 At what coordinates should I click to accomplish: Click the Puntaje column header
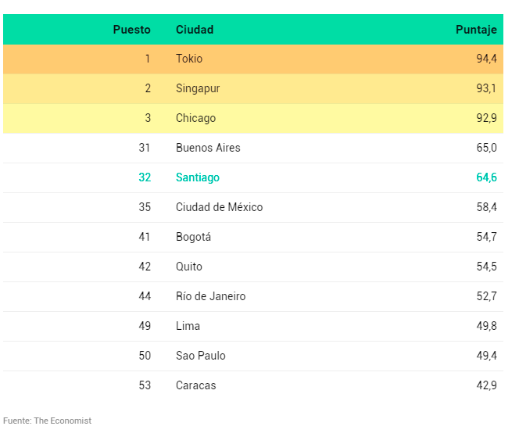[x=476, y=30]
